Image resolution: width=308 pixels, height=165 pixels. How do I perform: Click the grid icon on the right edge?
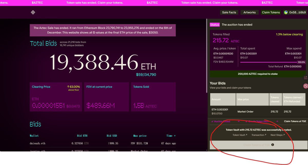pos(305,78)
